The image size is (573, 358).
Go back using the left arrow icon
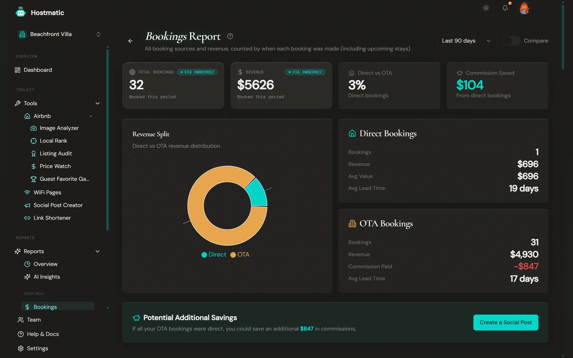[x=130, y=41]
